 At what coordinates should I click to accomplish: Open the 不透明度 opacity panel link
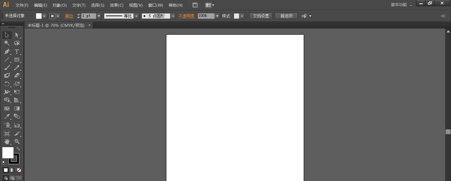tap(186, 16)
